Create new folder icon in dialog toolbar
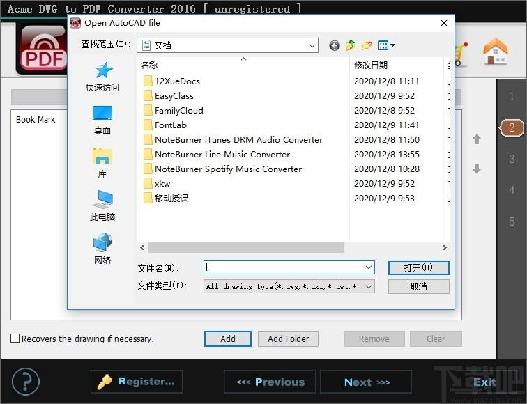This screenshot has height=404, width=527. (x=367, y=45)
